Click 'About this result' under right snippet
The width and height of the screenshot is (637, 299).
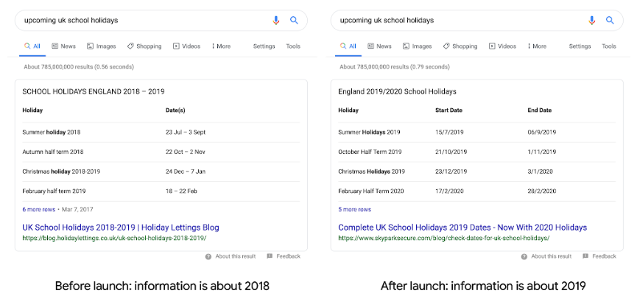[x=546, y=256]
